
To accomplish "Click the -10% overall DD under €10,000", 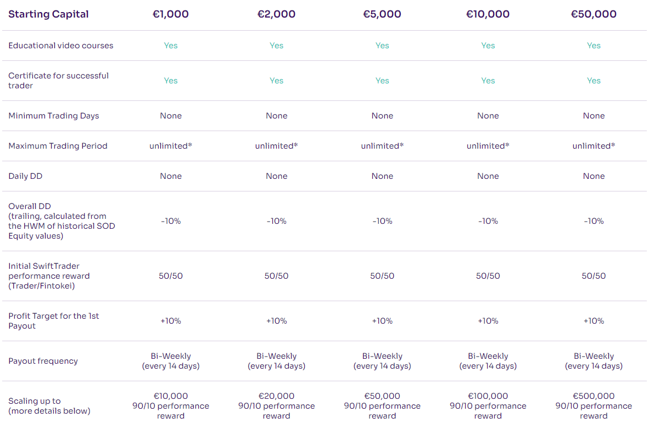I will tap(488, 221).
